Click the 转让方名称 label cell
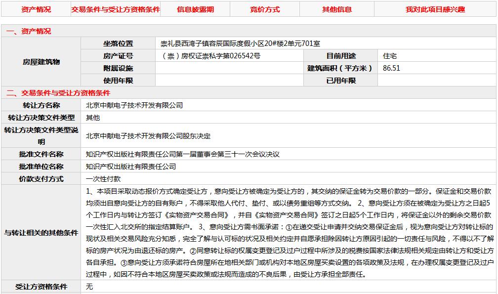This screenshot has width=498, height=294. click(x=41, y=105)
